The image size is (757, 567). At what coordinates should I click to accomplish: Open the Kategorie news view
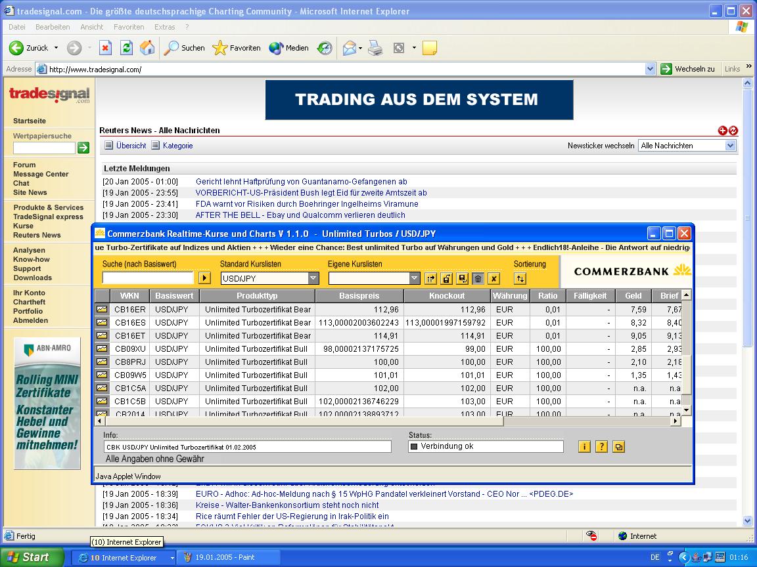pos(177,146)
